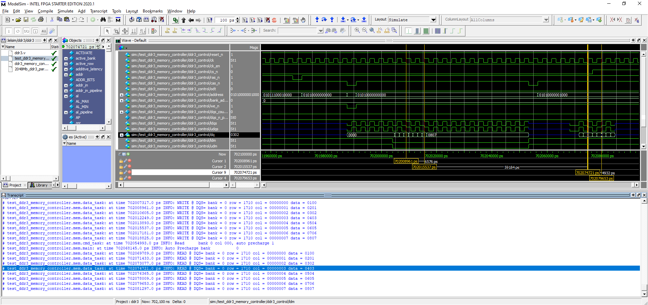Toggle the lock on Cursor 2

[121, 167]
